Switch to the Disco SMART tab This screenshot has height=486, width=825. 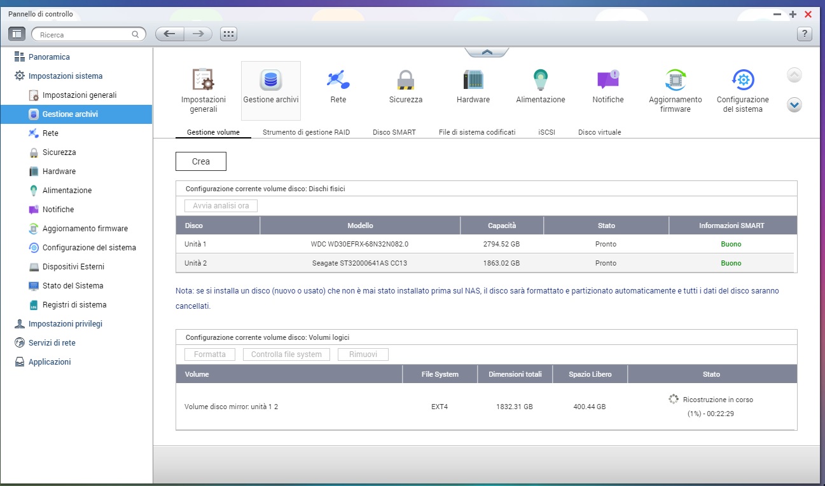tap(394, 132)
